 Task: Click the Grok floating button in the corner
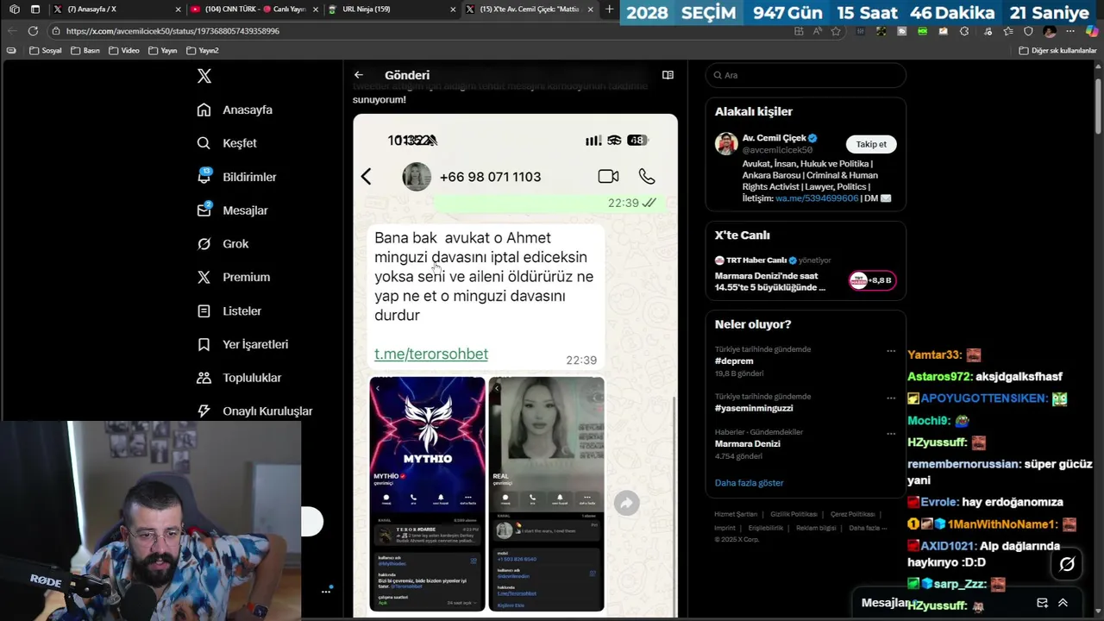(x=1067, y=564)
